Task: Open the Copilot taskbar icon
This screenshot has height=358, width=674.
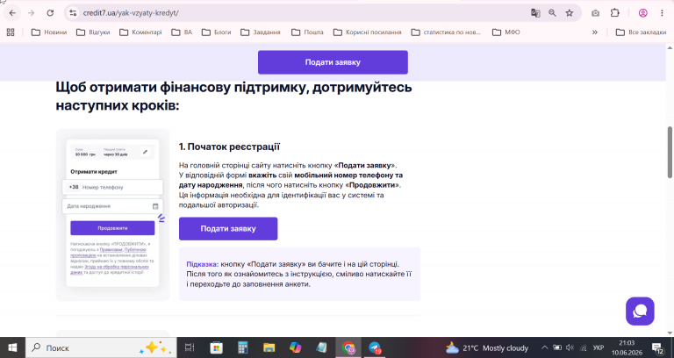Action: point(295,347)
